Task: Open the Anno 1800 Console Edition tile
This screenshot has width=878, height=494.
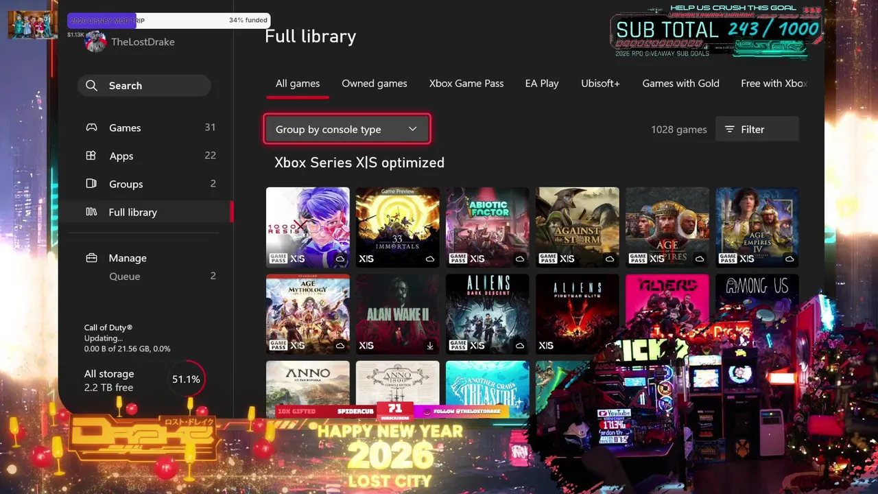Action: pyautogui.click(x=398, y=383)
